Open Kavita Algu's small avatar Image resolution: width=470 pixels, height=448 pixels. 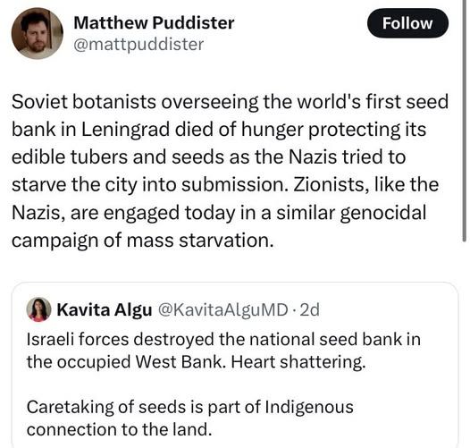click(x=38, y=309)
